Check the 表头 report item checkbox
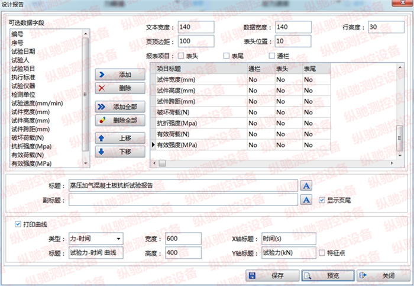414x286 pixels. tap(181, 56)
